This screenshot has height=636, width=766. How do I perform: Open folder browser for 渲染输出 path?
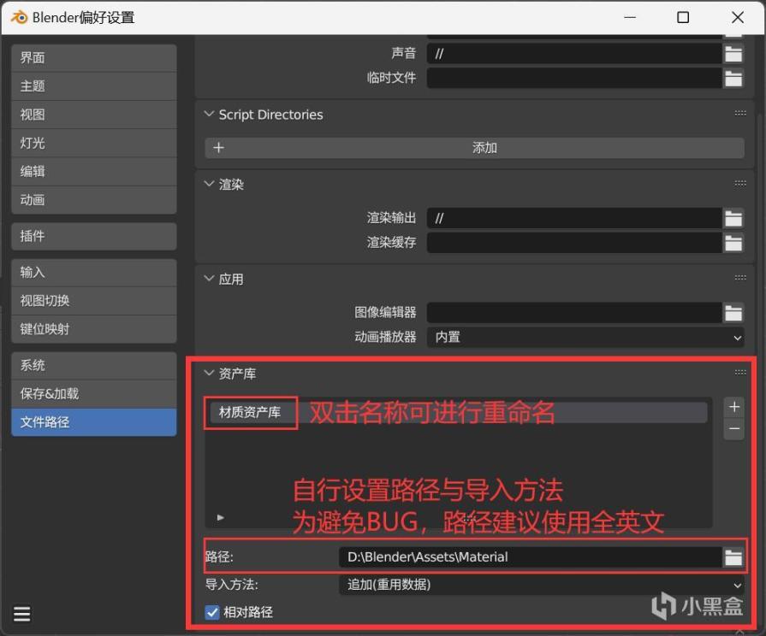(x=733, y=218)
